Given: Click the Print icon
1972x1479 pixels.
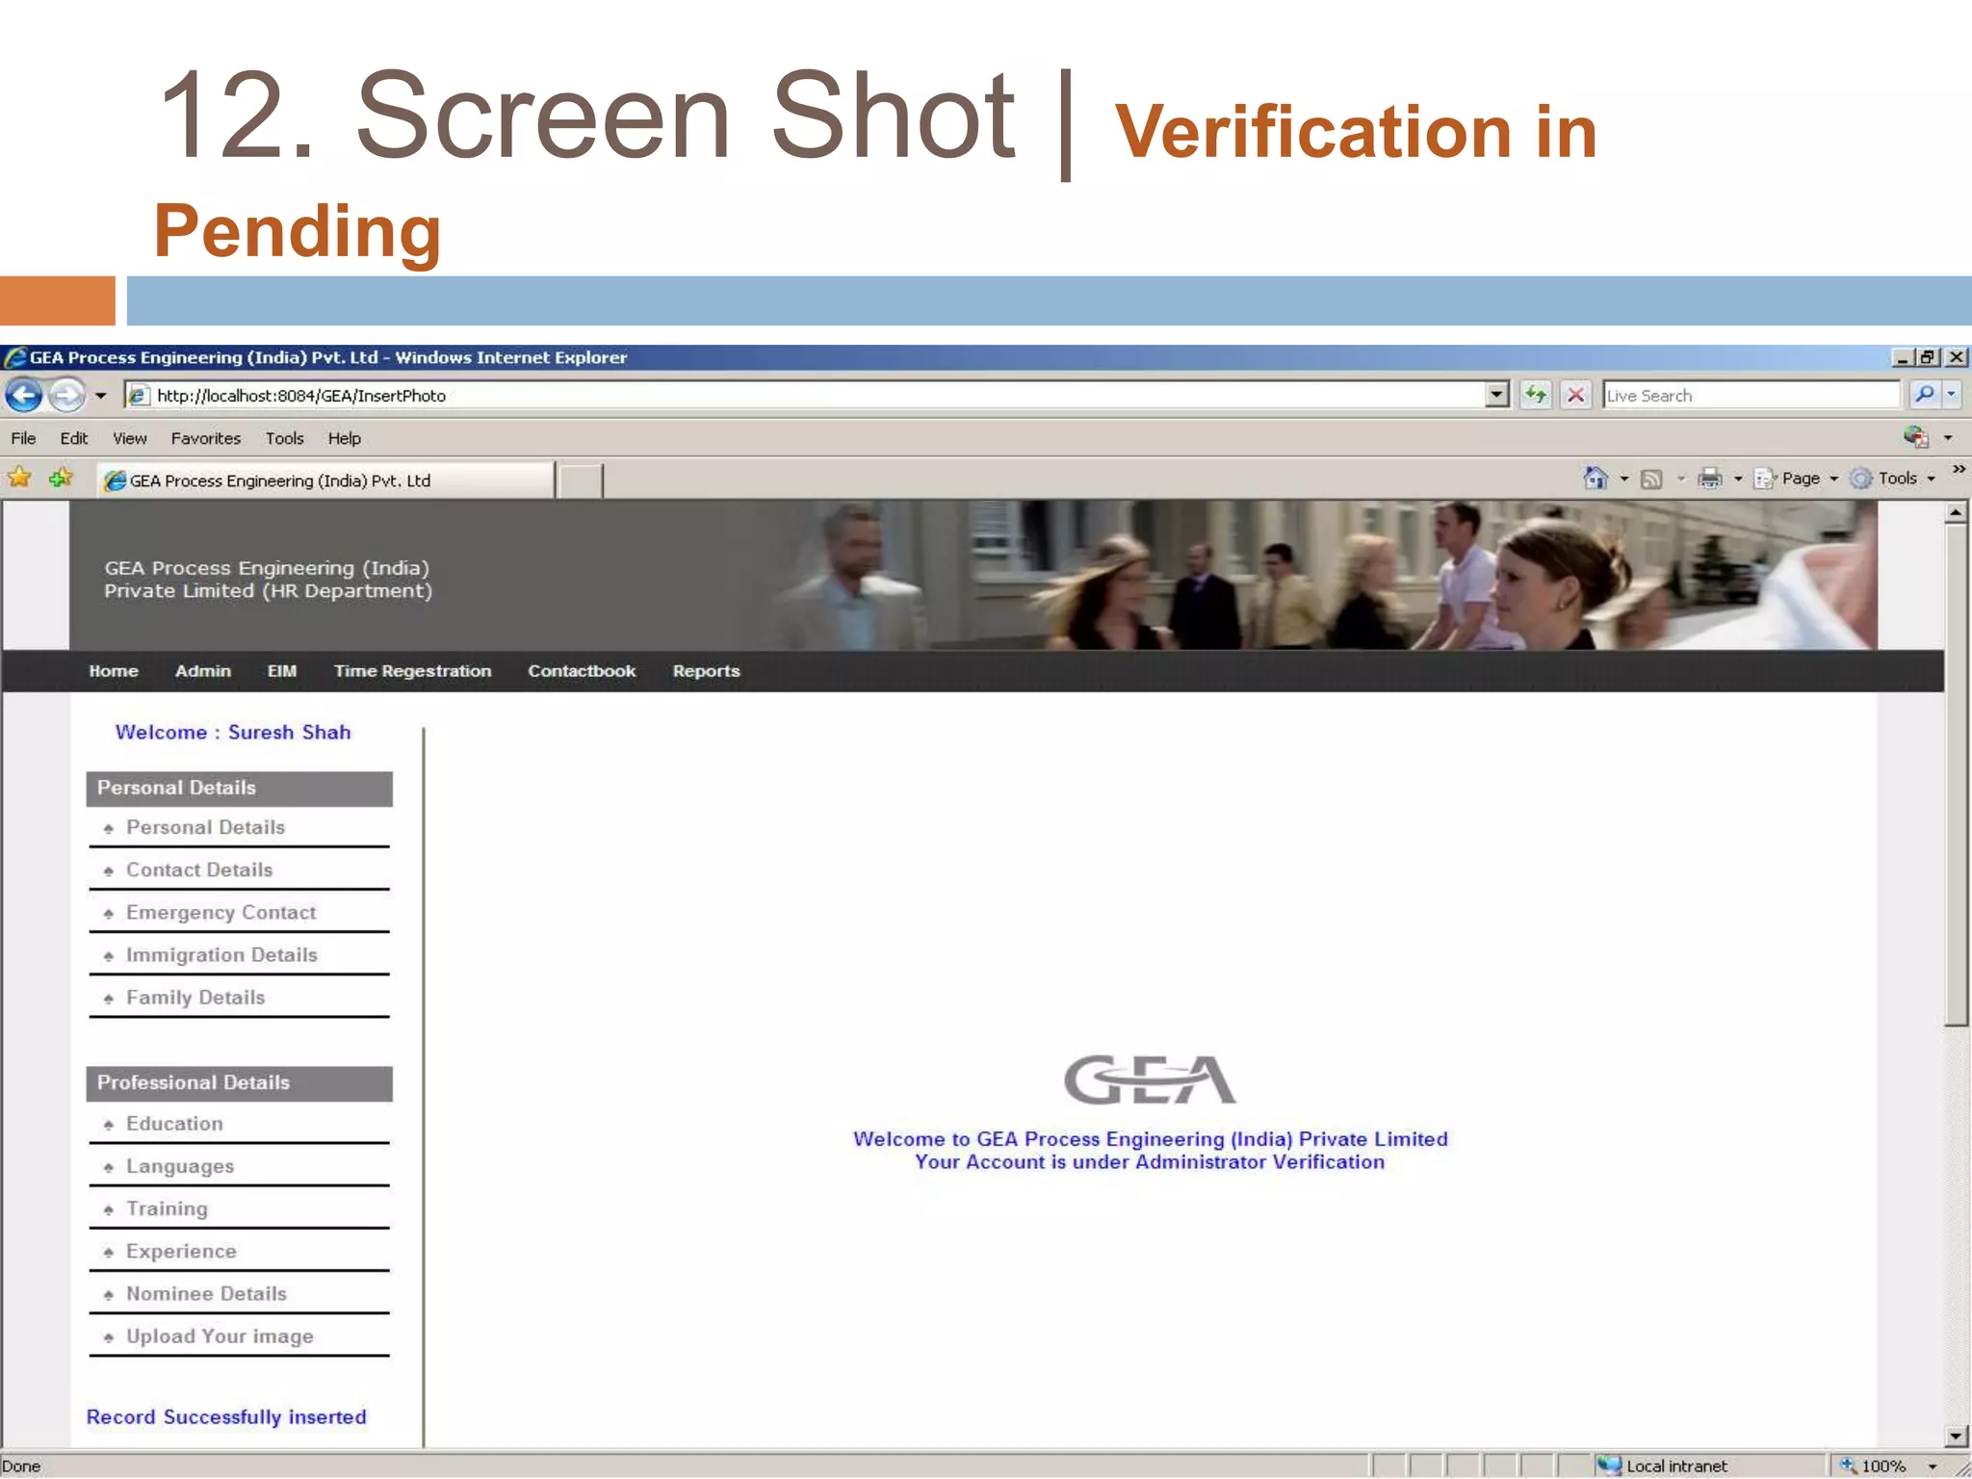Looking at the screenshot, I should click(1710, 478).
